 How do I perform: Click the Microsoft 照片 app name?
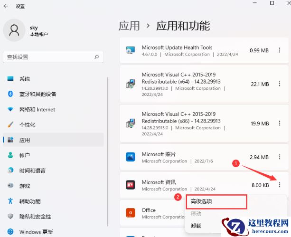pos(159,154)
